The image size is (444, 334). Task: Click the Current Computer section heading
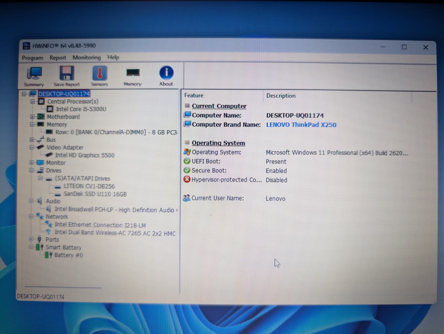(x=219, y=106)
